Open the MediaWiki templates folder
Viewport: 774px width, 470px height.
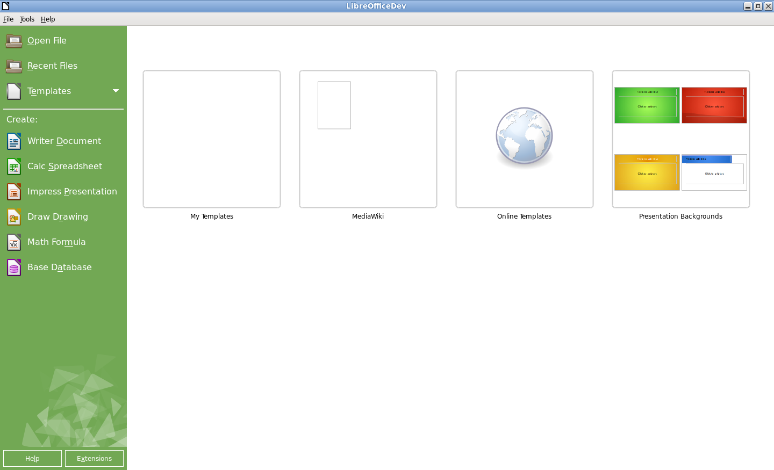(x=368, y=139)
